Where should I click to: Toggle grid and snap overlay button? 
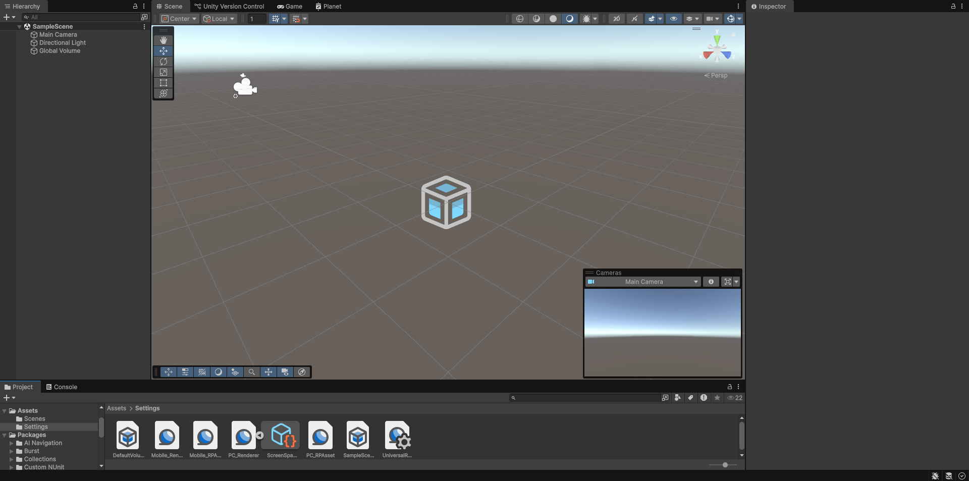click(x=202, y=372)
